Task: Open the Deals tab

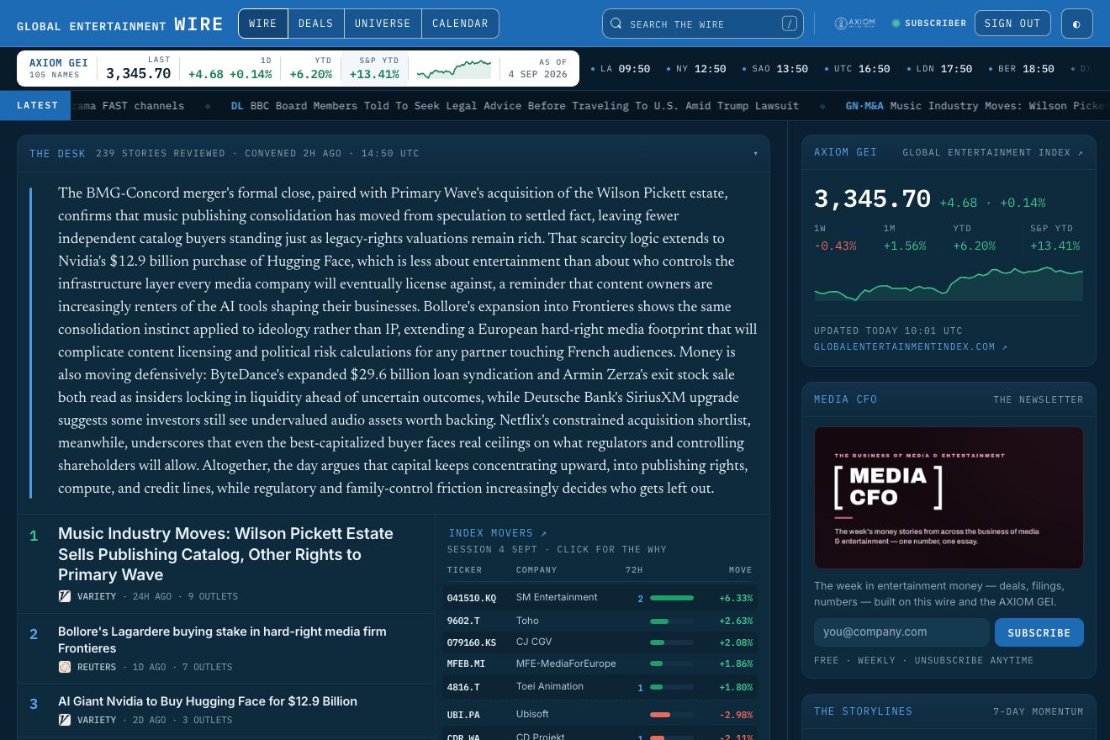Action: [316, 24]
